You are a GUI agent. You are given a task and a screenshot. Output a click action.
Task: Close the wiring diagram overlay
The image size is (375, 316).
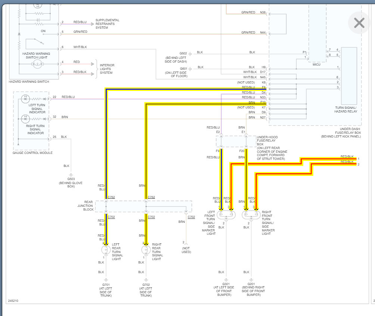pos(359,23)
